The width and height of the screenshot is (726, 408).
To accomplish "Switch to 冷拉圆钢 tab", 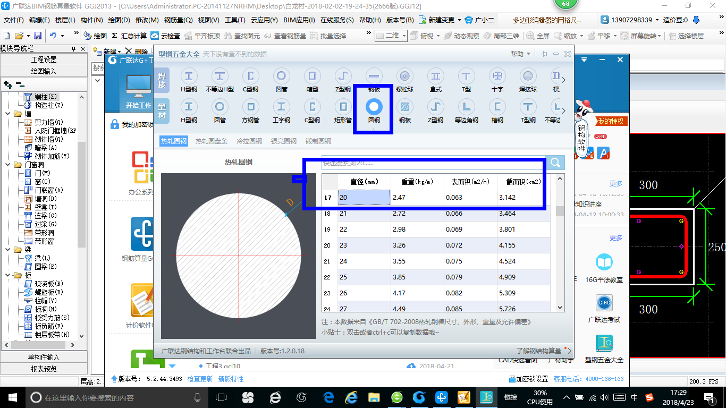I will coord(249,141).
